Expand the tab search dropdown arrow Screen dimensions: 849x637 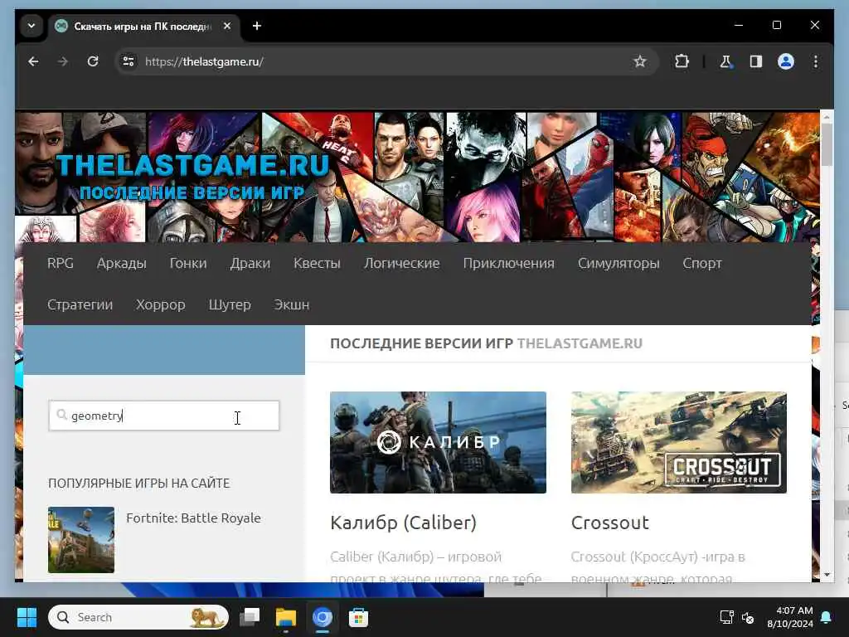pyautogui.click(x=32, y=26)
